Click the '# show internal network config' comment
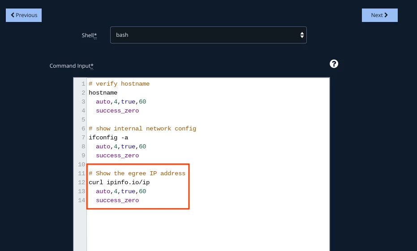The height and width of the screenshot is (251, 417). pos(142,129)
